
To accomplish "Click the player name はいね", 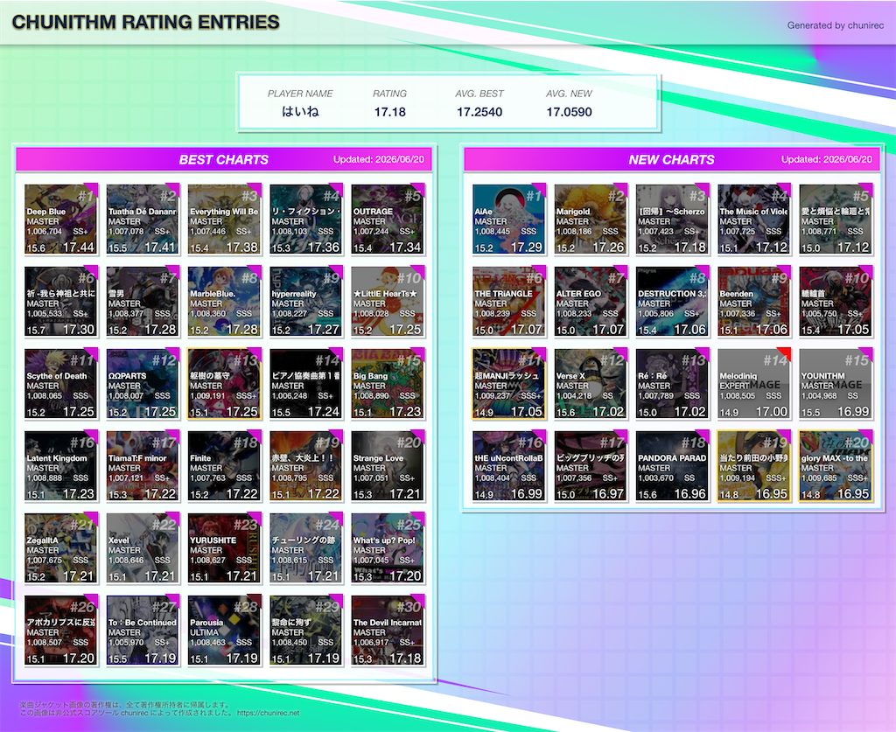I will pyautogui.click(x=300, y=111).
